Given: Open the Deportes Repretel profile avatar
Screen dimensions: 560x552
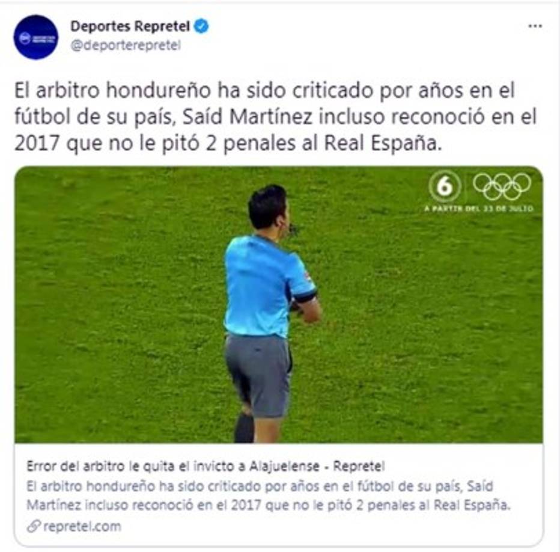Looking at the screenshot, I should 35,37.
